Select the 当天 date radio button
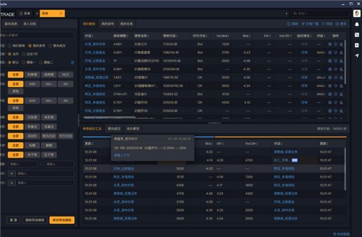This screenshot has height=237, width=362. [10, 54]
